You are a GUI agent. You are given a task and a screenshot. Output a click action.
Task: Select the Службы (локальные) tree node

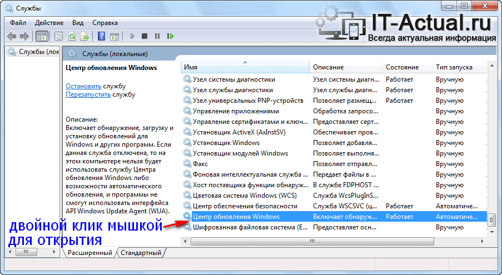33,52
